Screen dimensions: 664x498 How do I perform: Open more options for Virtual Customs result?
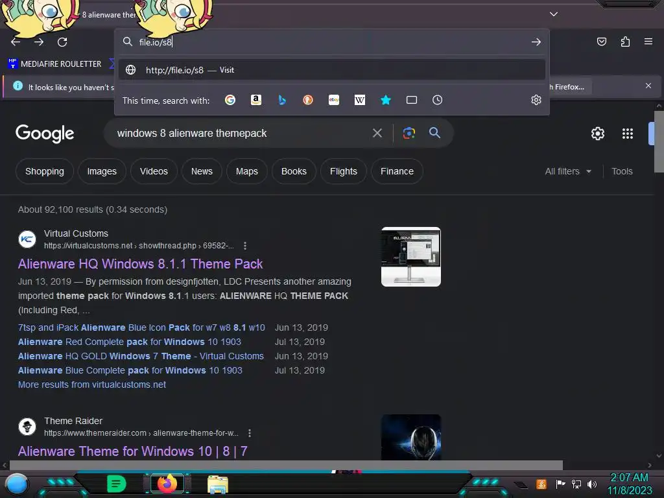(x=245, y=246)
